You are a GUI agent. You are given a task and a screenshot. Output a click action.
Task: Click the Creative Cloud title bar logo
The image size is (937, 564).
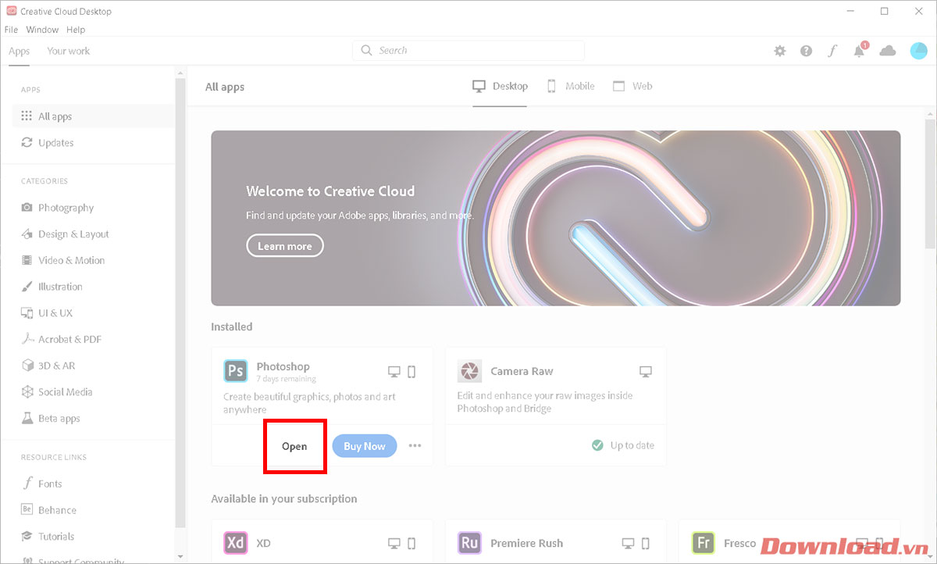[x=12, y=11]
